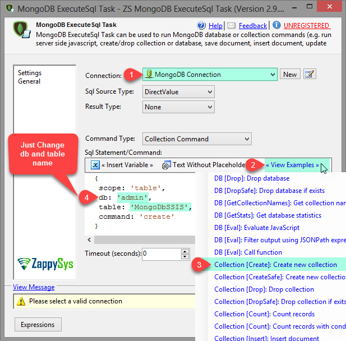346x341 pixels.
Task: Choose DB [Eval]: Filter output using JSONPath
Action: point(280,240)
